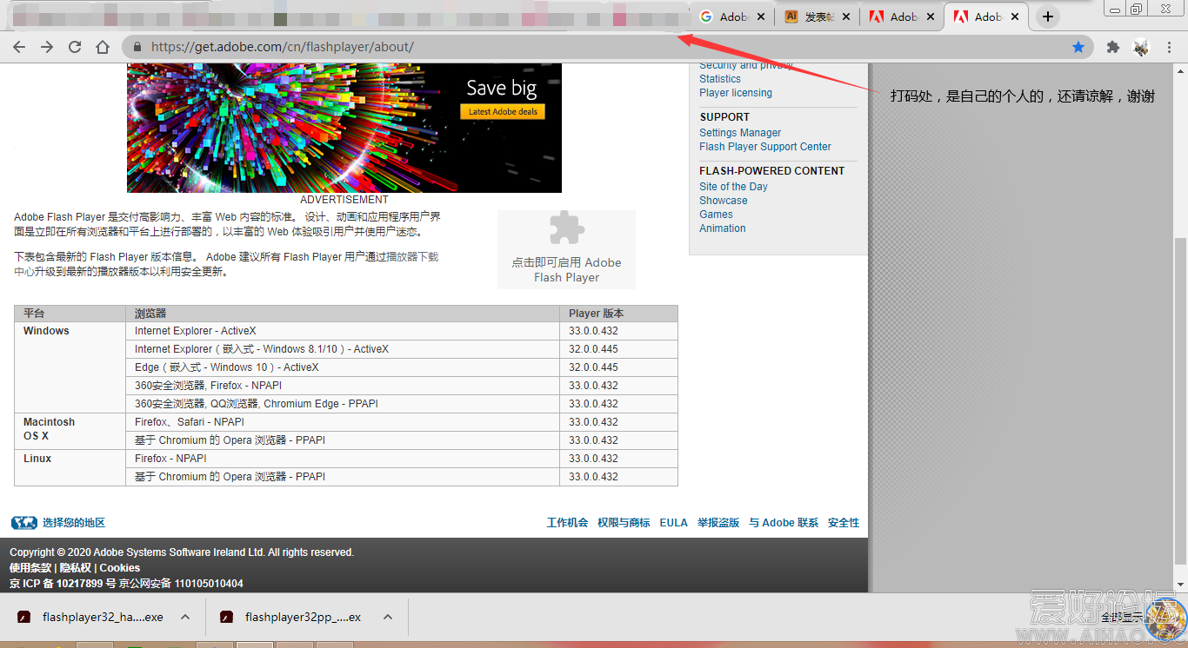Open Chrome's three-dot customize menu

coord(1170,47)
